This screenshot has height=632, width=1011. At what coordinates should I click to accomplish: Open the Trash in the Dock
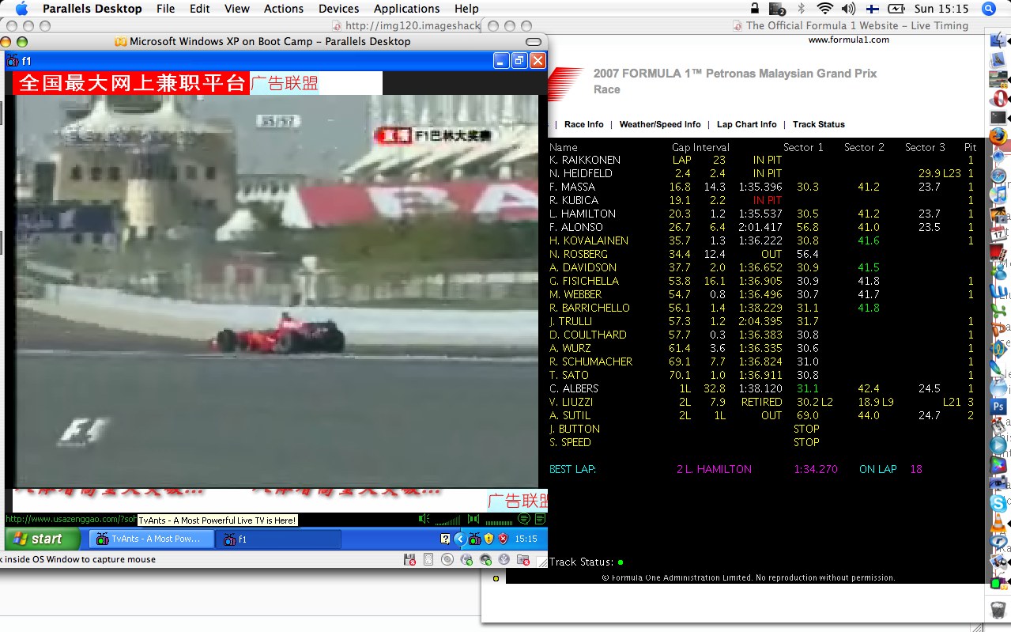999,610
